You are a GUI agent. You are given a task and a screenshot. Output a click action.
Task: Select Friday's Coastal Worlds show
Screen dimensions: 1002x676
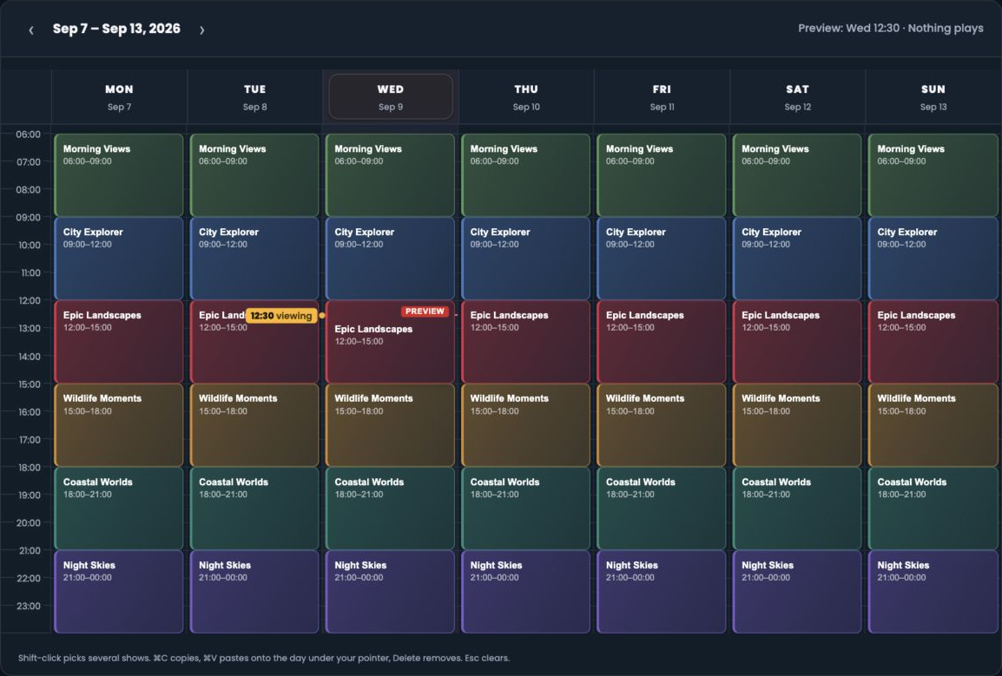662,509
